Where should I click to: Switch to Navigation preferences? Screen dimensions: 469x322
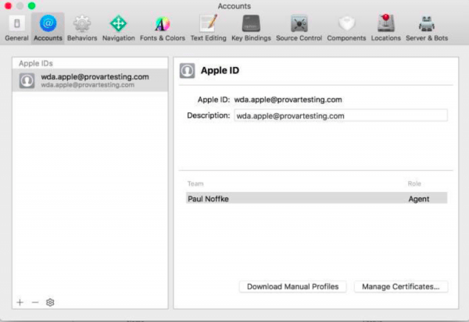coord(118,27)
